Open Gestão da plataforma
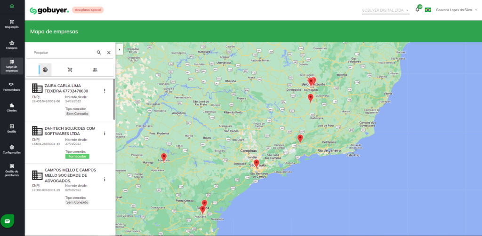 click(x=12, y=169)
